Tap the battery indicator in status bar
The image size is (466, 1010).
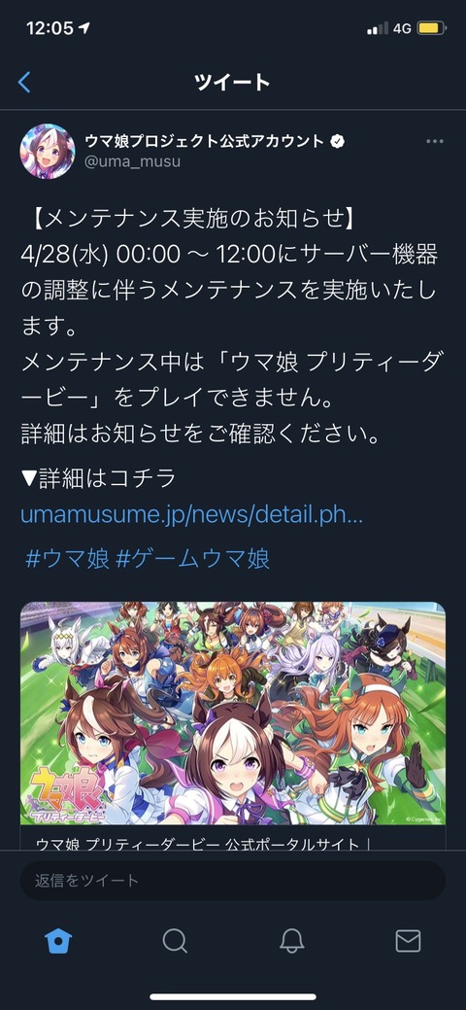click(430, 28)
